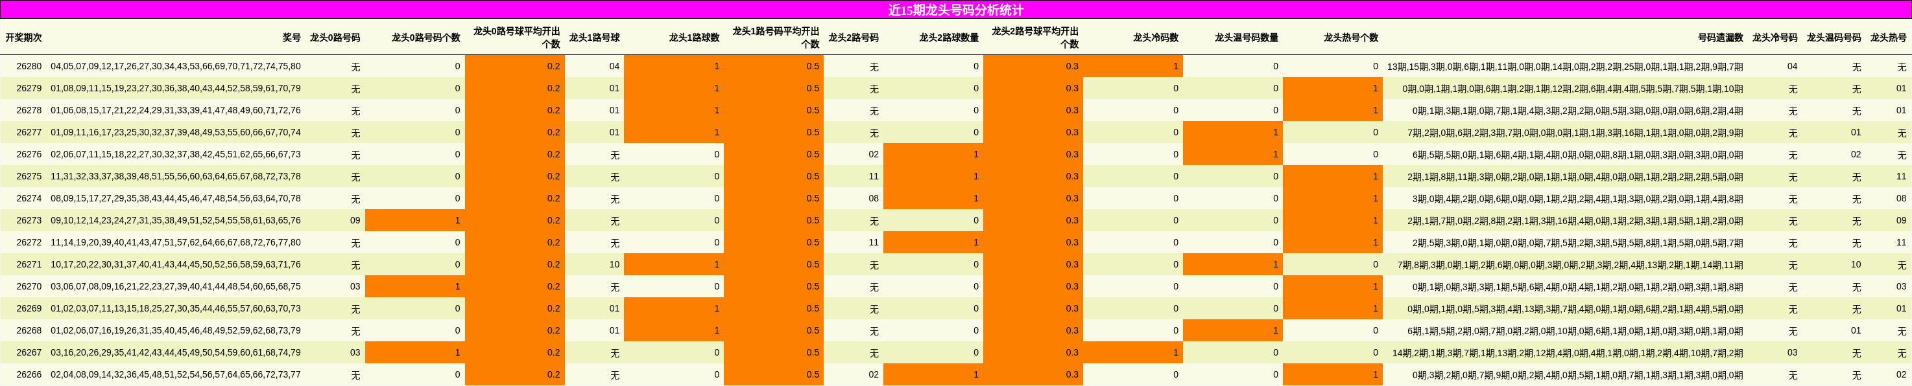The image size is (1912, 386).
Task: Click omission list starting 13期,15期,3期 in row 26280
Action: pos(1564,67)
